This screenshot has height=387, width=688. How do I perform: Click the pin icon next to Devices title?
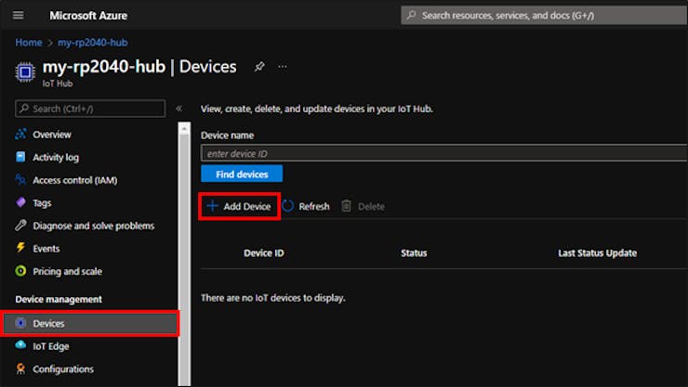tap(259, 67)
